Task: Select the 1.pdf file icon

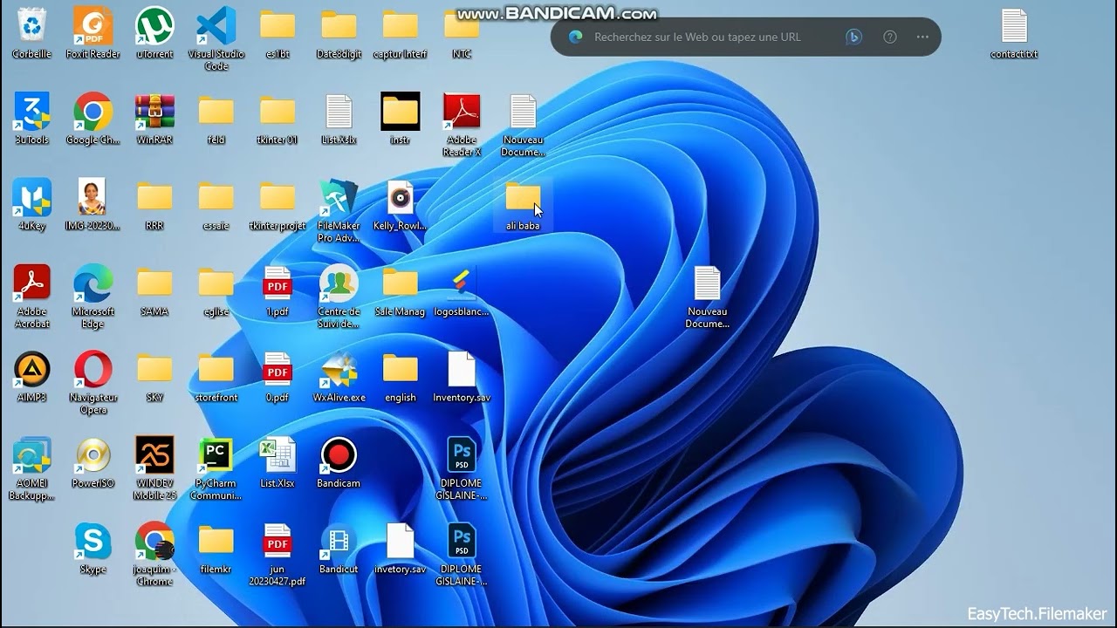Action: [x=278, y=283]
